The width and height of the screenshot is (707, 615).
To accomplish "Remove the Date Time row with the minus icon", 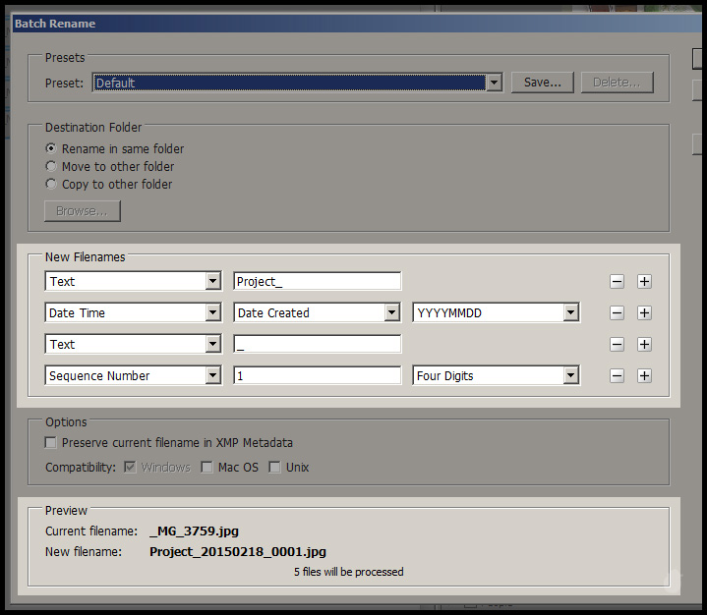I will point(617,313).
